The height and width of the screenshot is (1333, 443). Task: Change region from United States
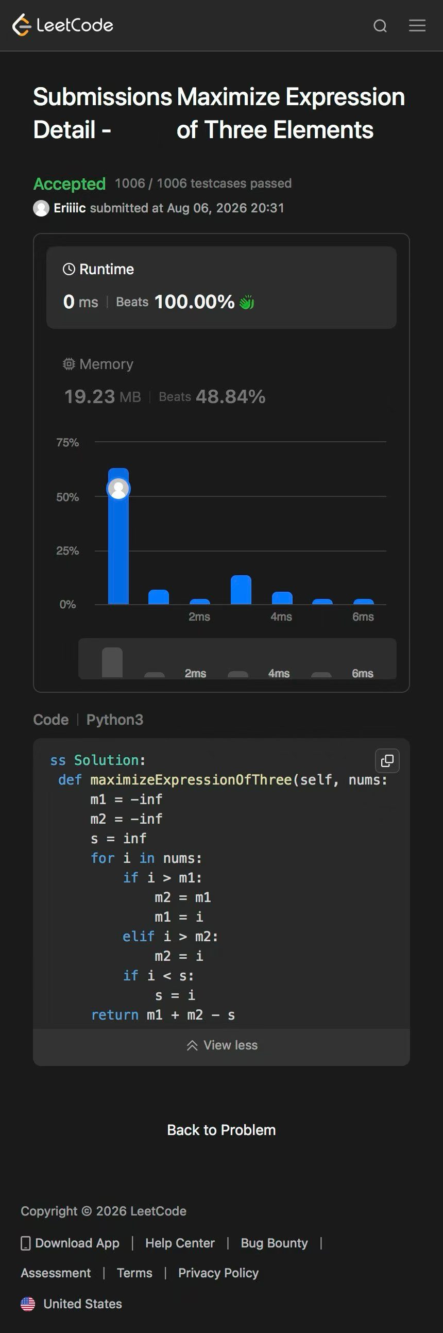tap(71, 1304)
